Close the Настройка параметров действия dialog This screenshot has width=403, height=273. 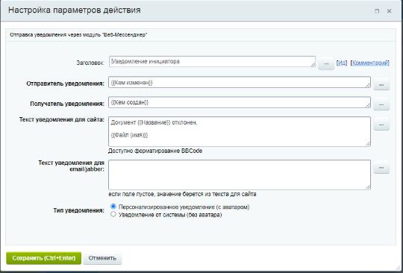[389, 11]
